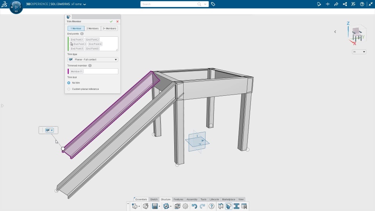Open the Assembly tab
The height and width of the screenshot is (211, 375).
[x=192, y=199]
